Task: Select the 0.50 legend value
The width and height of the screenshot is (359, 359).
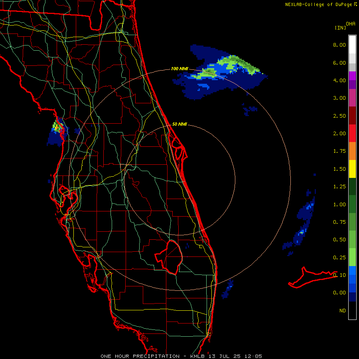Action: click(339, 240)
